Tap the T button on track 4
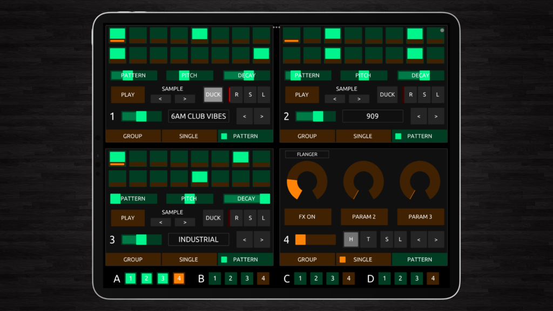This screenshot has height=311, width=553. point(368,239)
